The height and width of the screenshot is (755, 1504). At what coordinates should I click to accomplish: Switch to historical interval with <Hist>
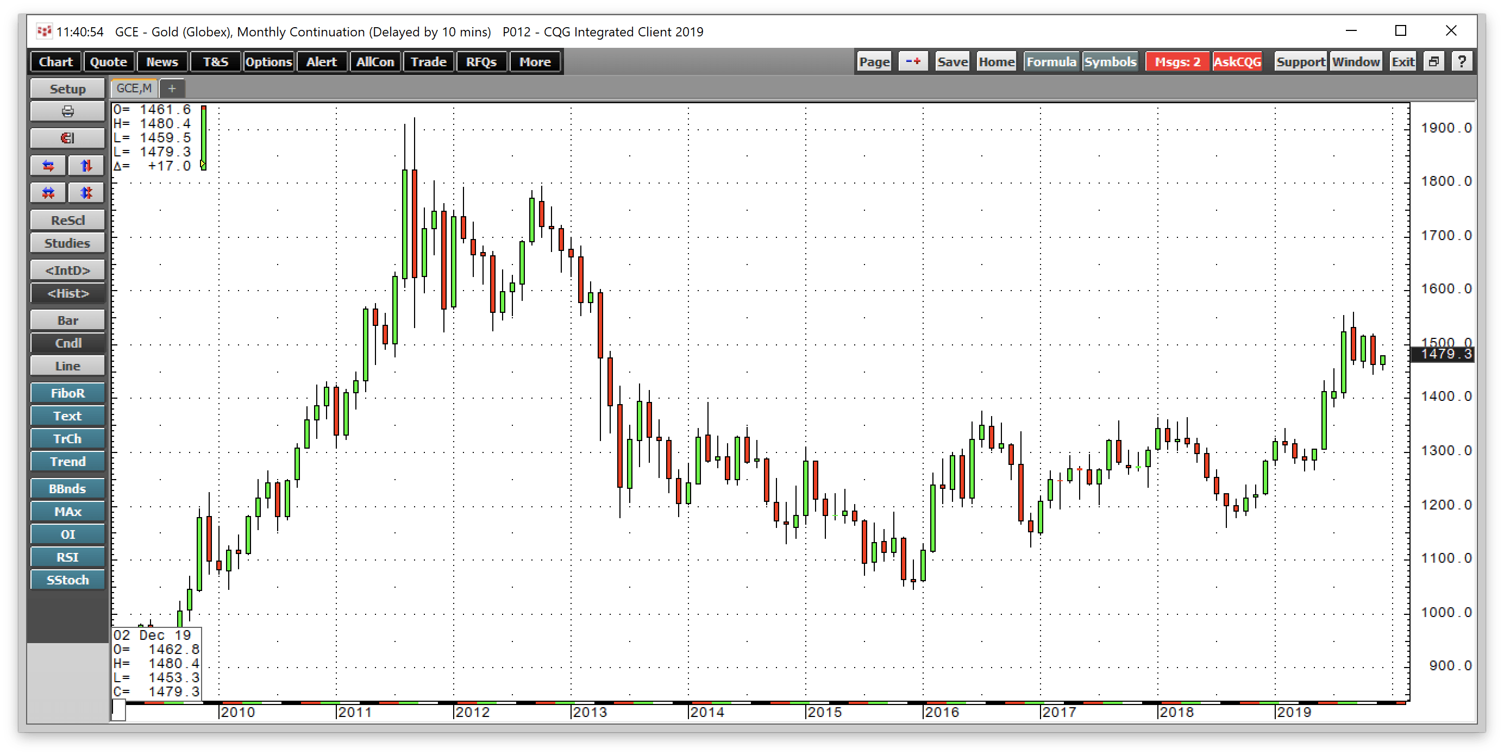pyautogui.click(x=68, y=293)
